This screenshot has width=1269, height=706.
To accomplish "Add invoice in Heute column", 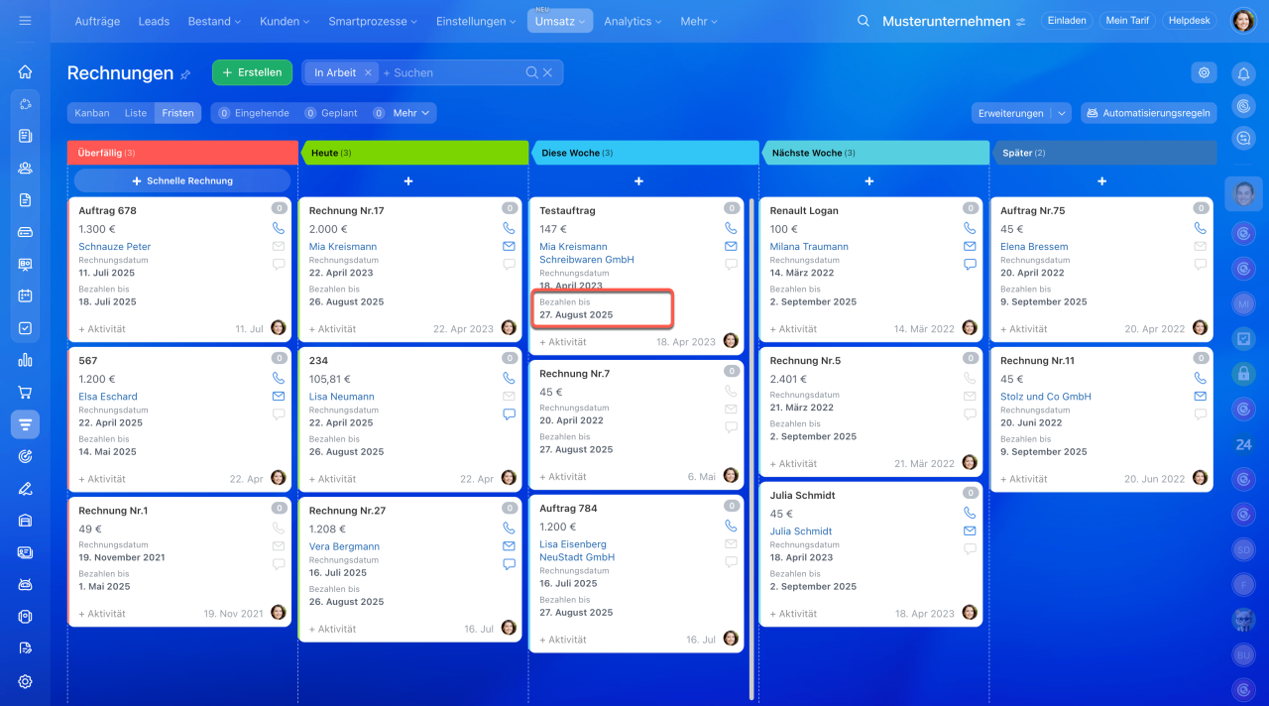I will (x=408, y=181).
